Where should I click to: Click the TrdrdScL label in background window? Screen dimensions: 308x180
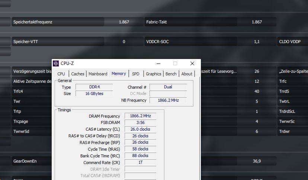click(287, 111)
